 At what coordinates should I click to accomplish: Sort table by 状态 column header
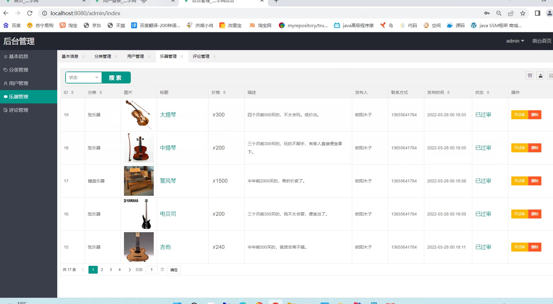(x=488, y=93)
